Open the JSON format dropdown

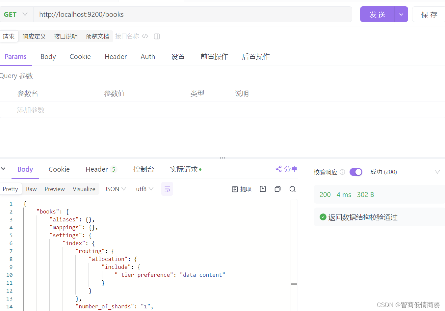point(115,189)
